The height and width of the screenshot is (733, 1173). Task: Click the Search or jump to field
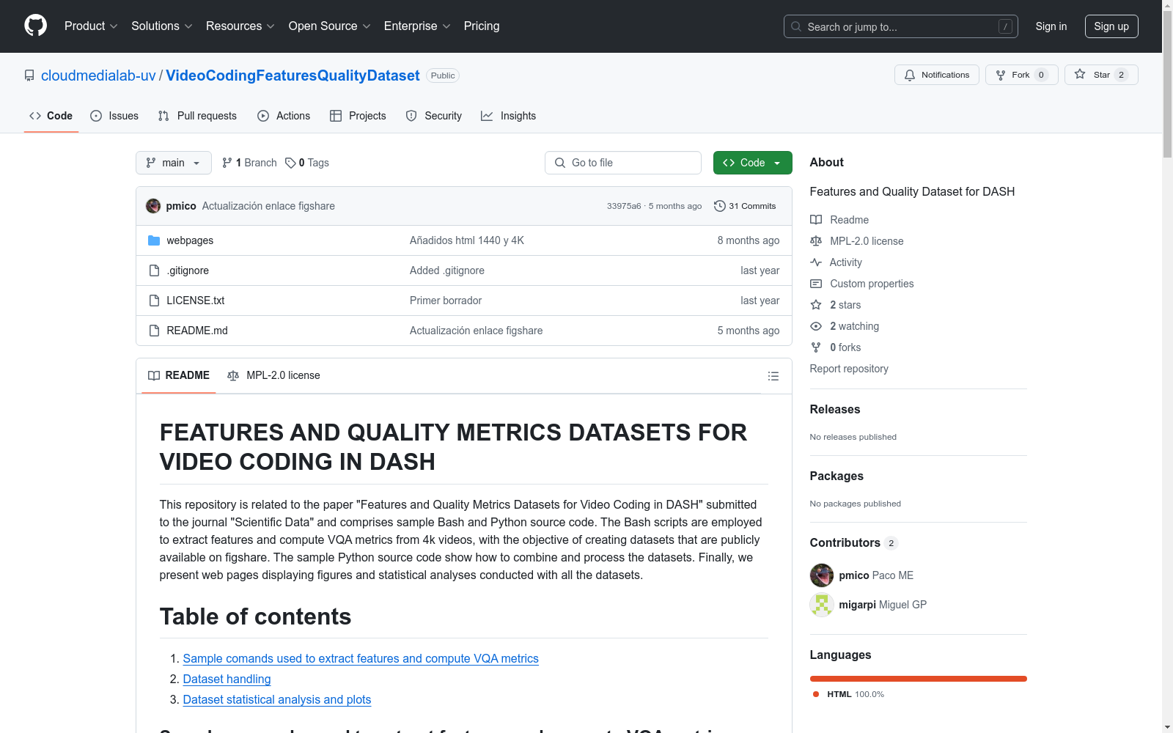pyautogui.click(x=901, y=26)
